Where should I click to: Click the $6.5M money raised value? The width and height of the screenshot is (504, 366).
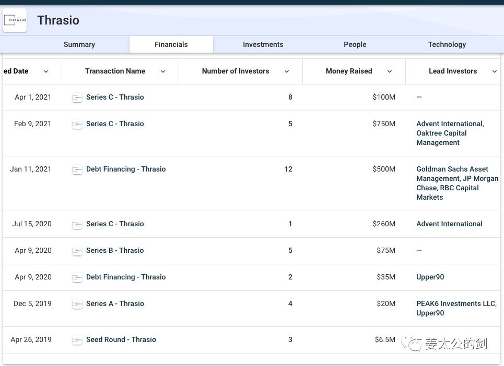pos(385,340)
